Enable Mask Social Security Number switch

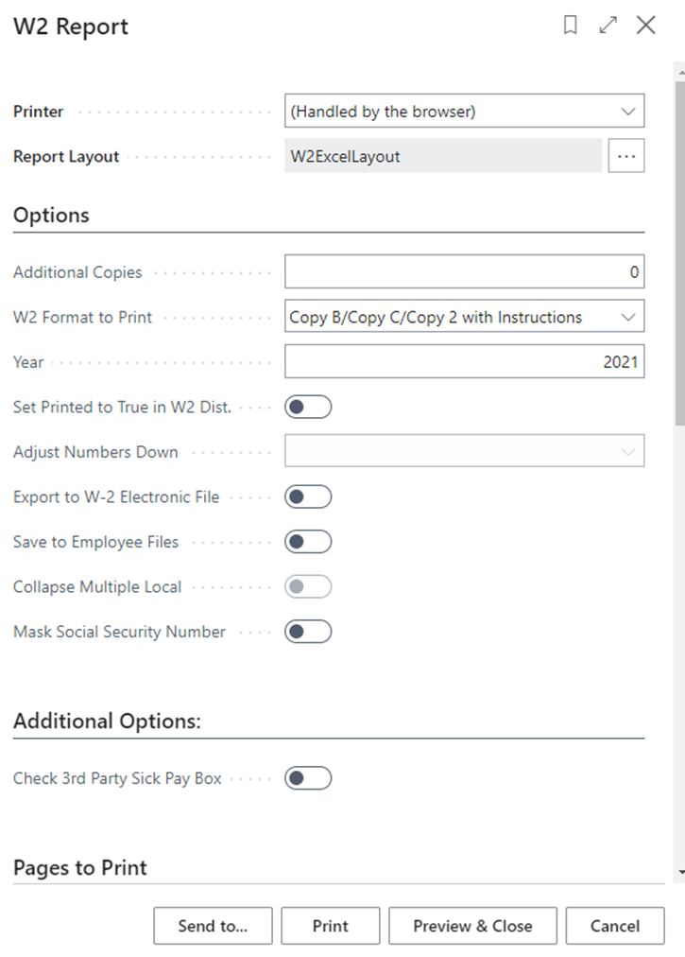308,631
